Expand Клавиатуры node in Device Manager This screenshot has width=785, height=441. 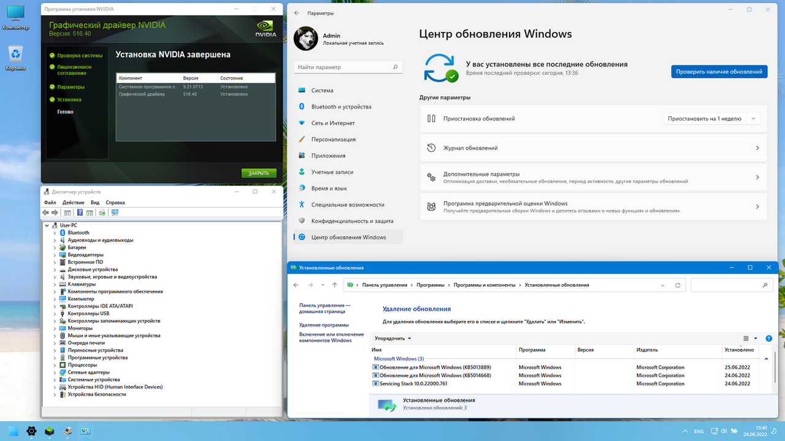[x=55, y=284]
